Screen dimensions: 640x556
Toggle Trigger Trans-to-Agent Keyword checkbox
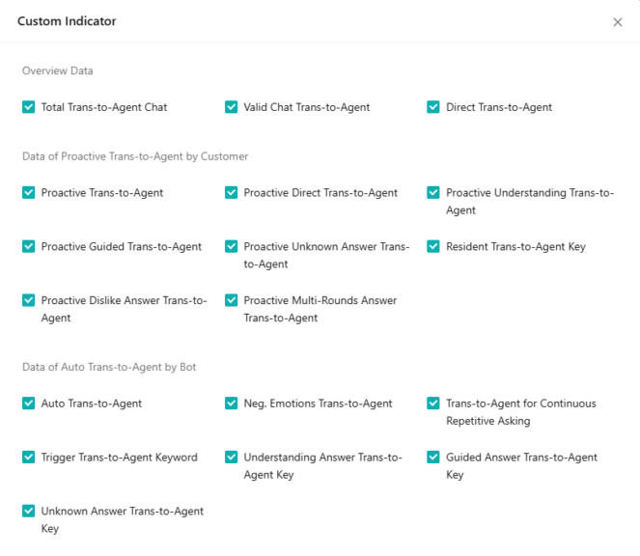coord(29,458)
